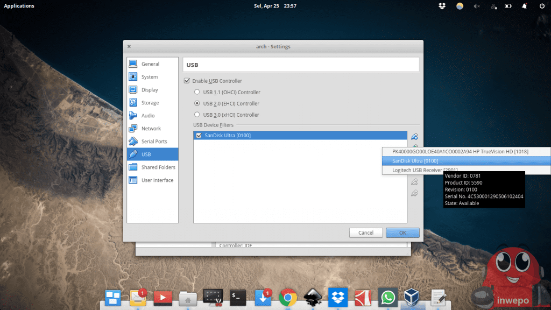
Task: Click the add empty USB filter icon
Action: coord(414,136)
